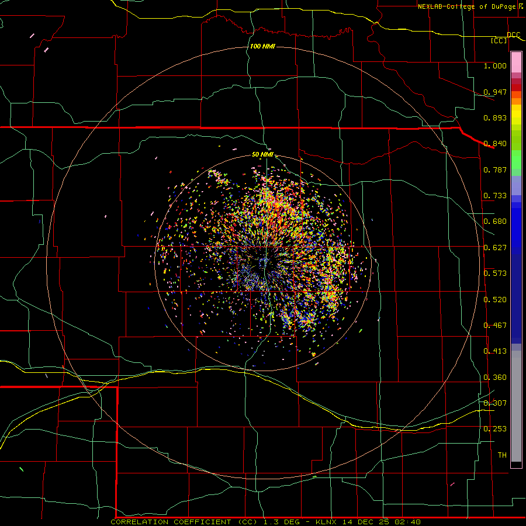Viewport: 526px width, 526px height.
Task: Click the 0.520 scale value
Action: point(495,300)
